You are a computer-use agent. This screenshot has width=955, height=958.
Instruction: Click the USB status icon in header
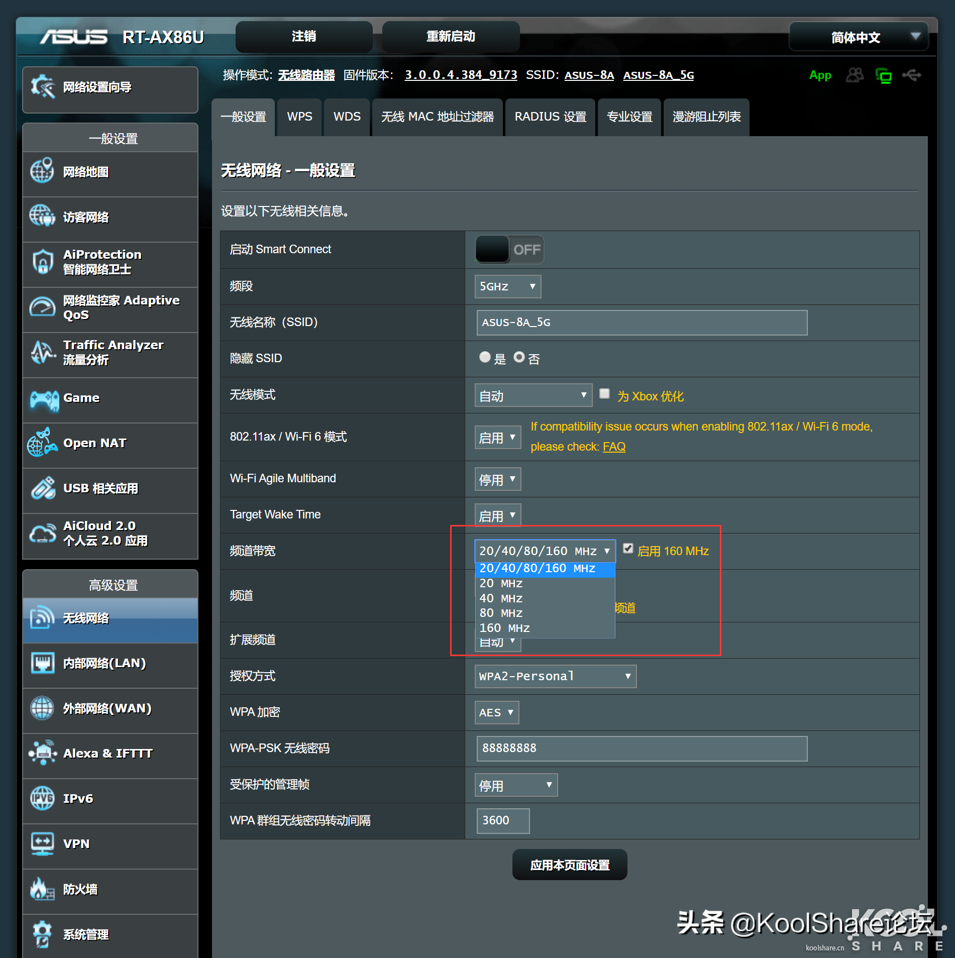[x=911, y=75]
